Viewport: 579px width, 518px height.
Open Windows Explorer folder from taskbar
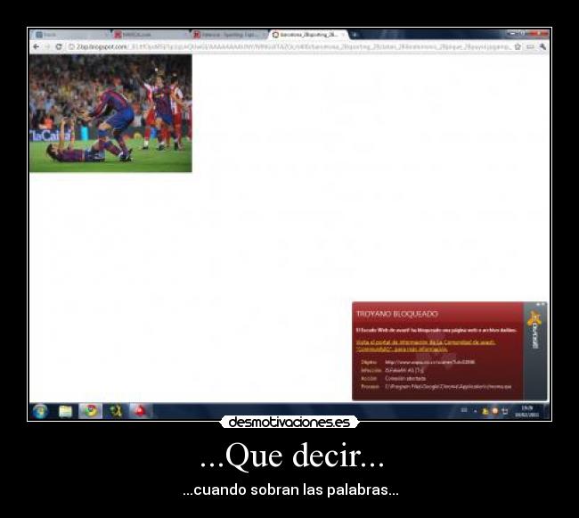pos(65,411)
